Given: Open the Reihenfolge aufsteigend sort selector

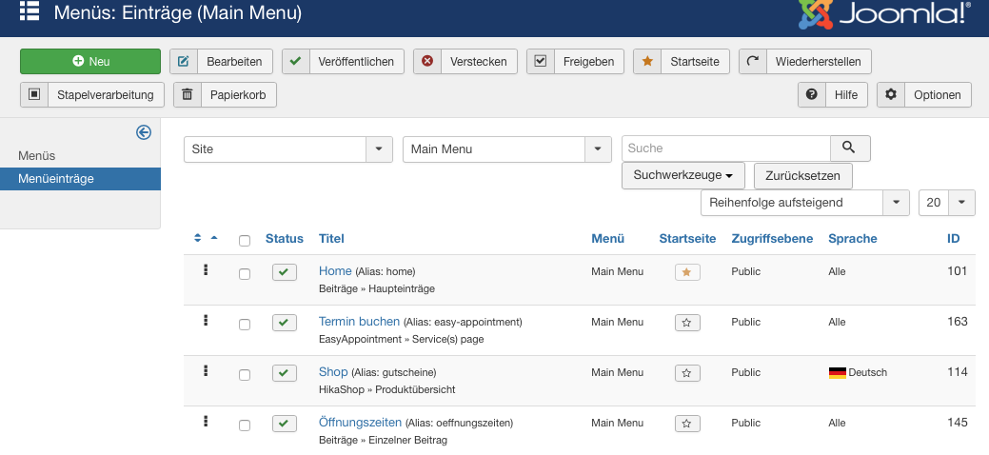Looking at the screenshot, I should (x=804, y=203).
